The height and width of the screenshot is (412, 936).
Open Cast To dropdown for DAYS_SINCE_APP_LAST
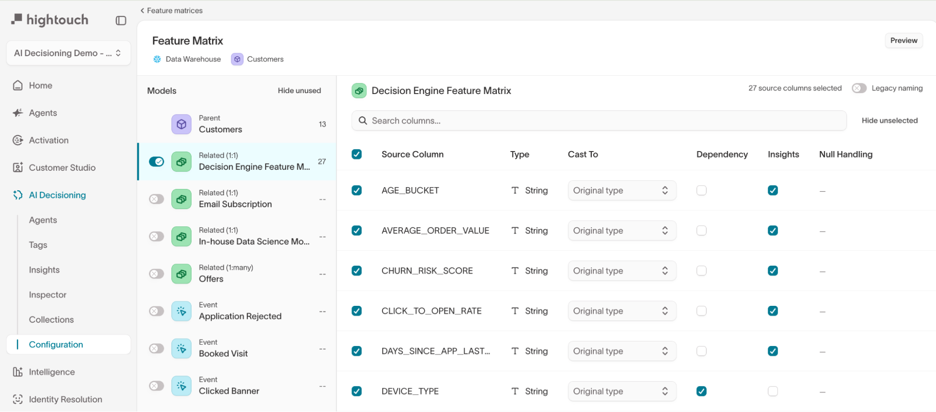[622, 351]
